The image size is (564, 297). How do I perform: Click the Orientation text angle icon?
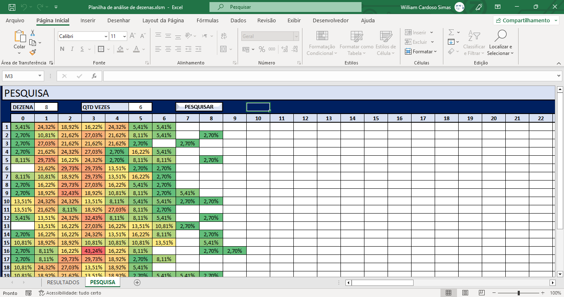(x=188, y=36)
